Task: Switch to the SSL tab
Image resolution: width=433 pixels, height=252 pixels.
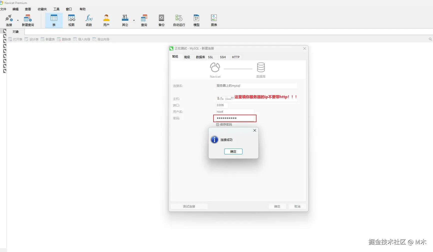Action: 211,57
